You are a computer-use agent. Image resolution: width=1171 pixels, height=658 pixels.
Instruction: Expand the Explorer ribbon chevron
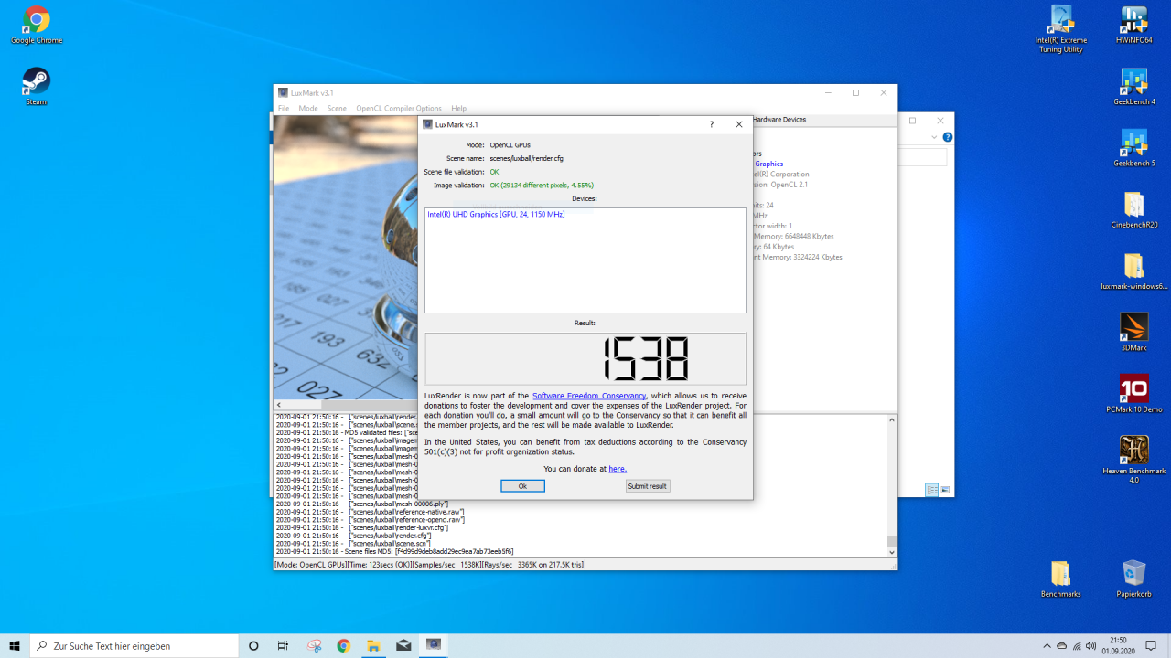pyautogui.click(x=934, y=137)
